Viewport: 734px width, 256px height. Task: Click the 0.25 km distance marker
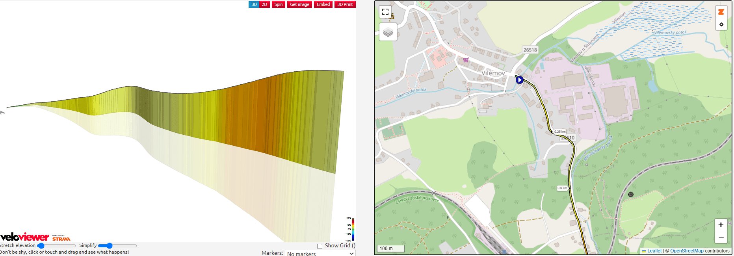(x=560, y=132)
